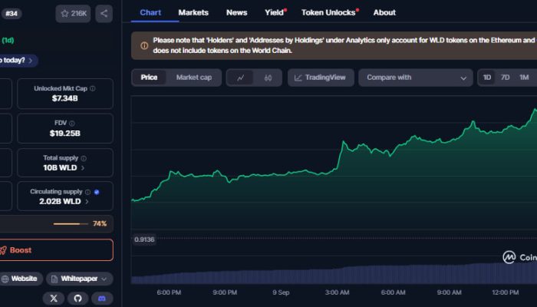
Task: Select the 7D time range
Action: pyautogui.click(x=505, y=78)
